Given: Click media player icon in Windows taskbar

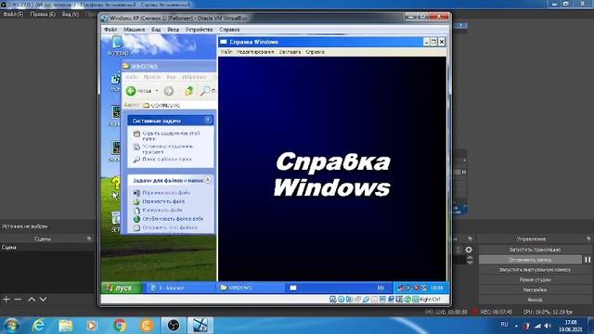Looking at the screenshot, I should click(92, 326).
